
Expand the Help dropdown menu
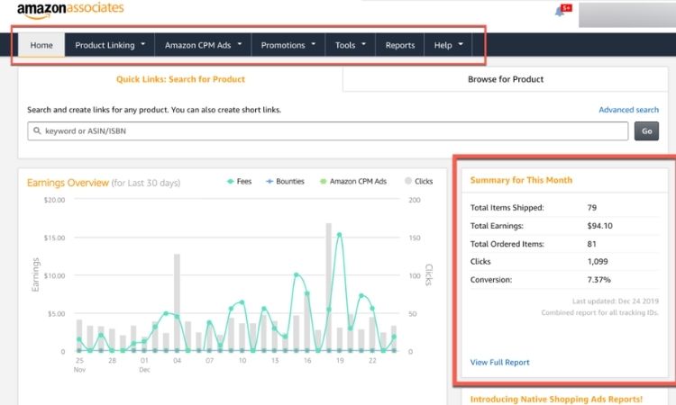(x=448, y=45)
